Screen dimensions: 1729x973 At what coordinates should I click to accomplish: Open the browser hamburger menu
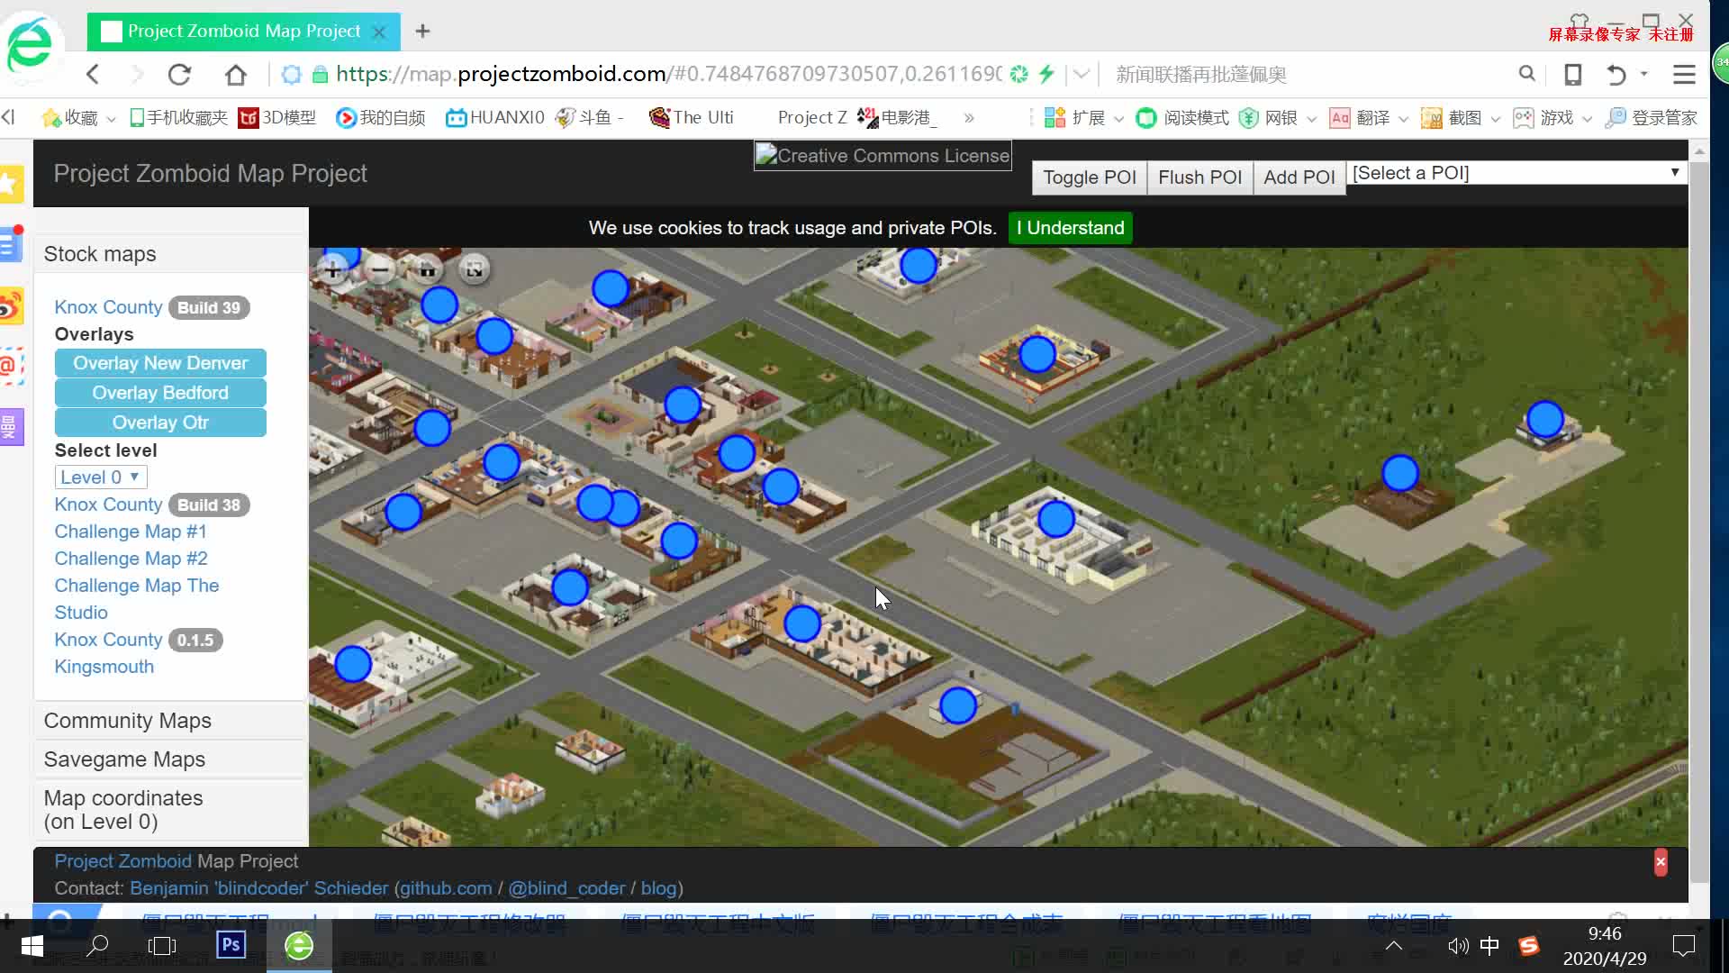click(1684, 75)
